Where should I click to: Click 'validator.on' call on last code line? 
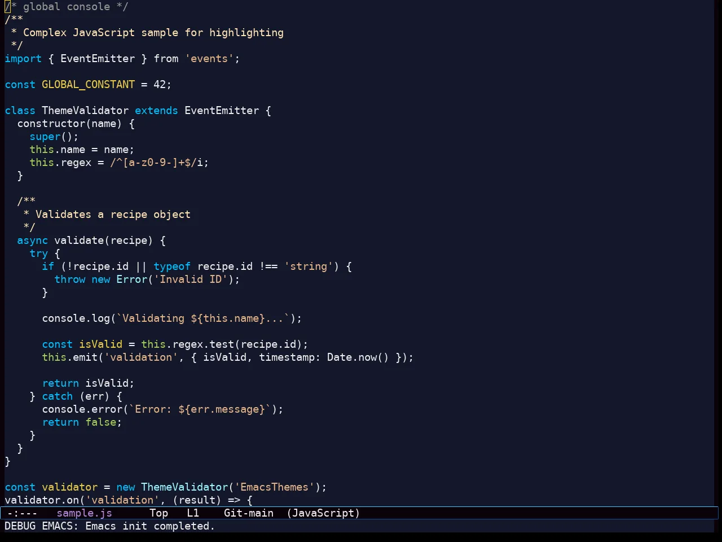click(x=42, y=500)
